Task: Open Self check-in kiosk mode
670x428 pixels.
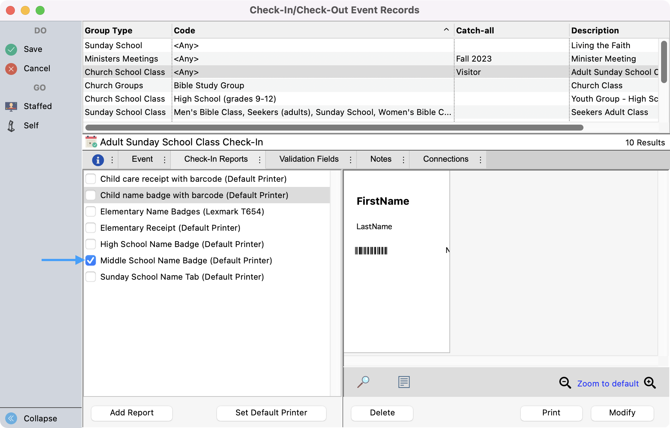Action: (11, 125)
